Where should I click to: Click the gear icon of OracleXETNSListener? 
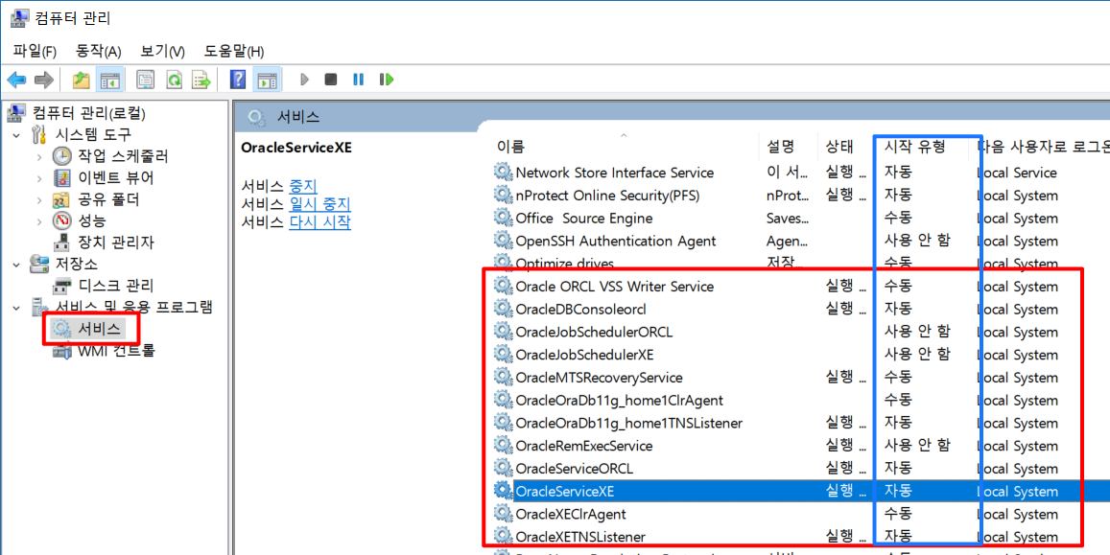tap(503, 535)
